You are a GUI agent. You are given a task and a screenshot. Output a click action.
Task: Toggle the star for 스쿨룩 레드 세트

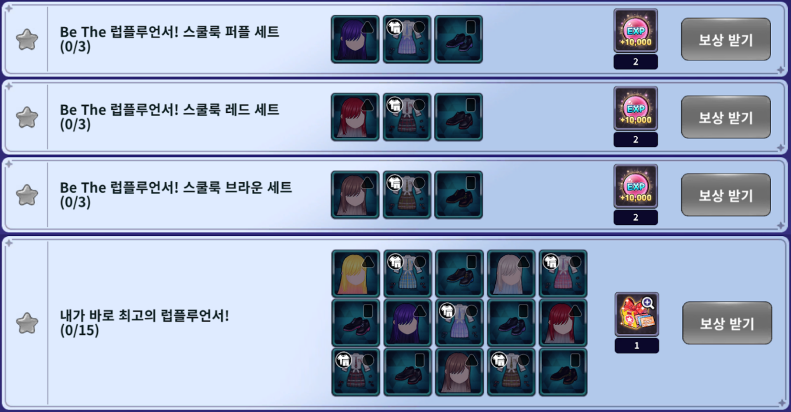coord(27,117)
